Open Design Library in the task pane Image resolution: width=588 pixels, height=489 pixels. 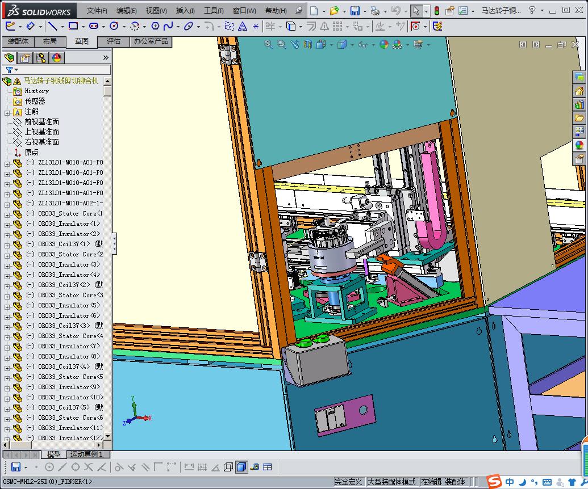[x=579, y=104]
